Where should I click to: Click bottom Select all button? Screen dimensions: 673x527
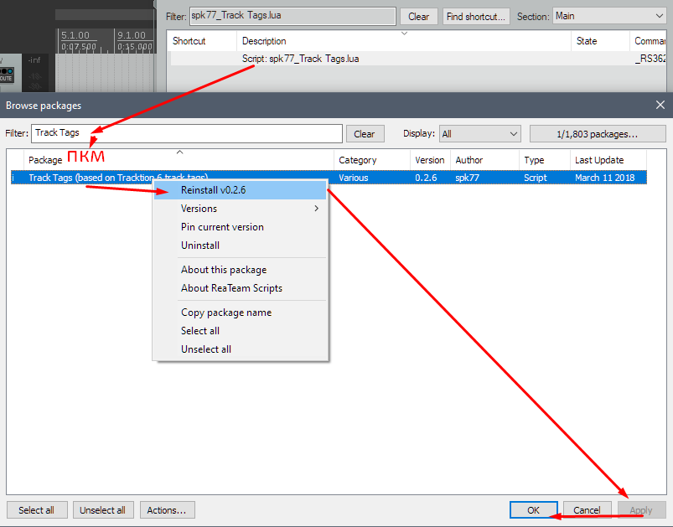tap(37, 510)
